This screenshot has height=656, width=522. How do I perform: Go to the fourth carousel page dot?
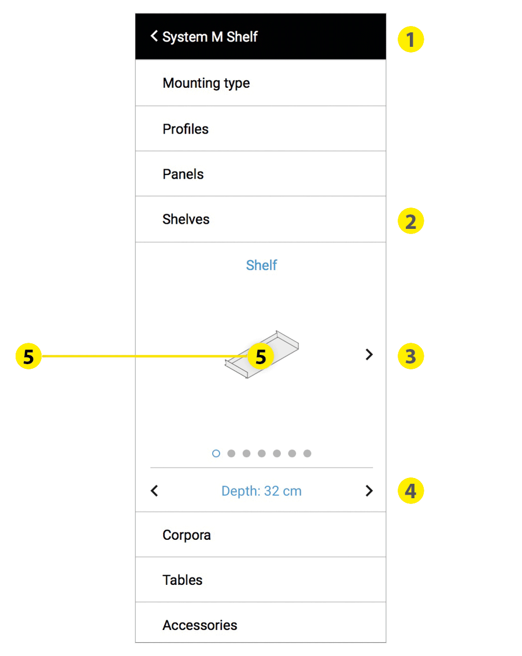(262, 454)
